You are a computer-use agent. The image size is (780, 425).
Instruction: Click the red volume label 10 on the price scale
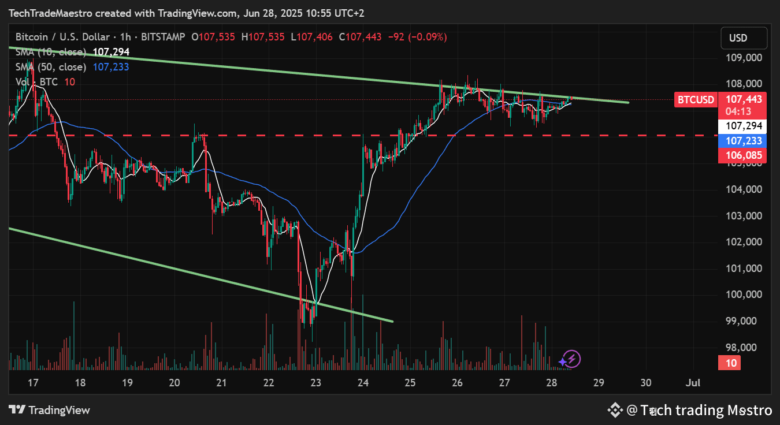pos(730,363)
